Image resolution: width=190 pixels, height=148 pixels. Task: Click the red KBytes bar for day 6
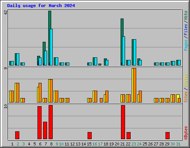(x=39, y=122)
